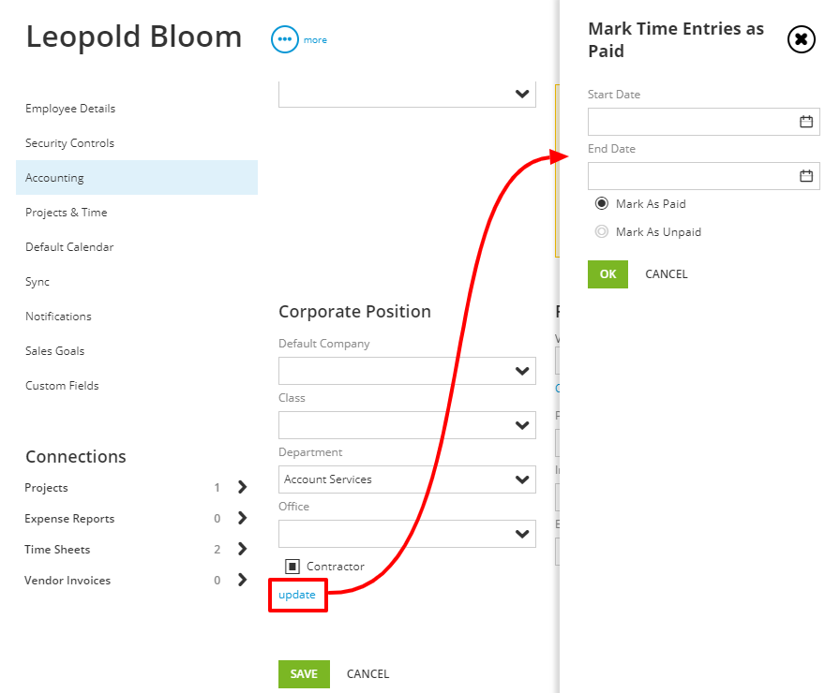Viewport: 825px width, 693px height.
Task: Open the End Date calendar picker
Action: [x=806, y=176]
